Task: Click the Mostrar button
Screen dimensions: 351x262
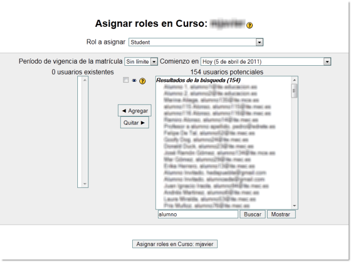Action: [281, 214]
